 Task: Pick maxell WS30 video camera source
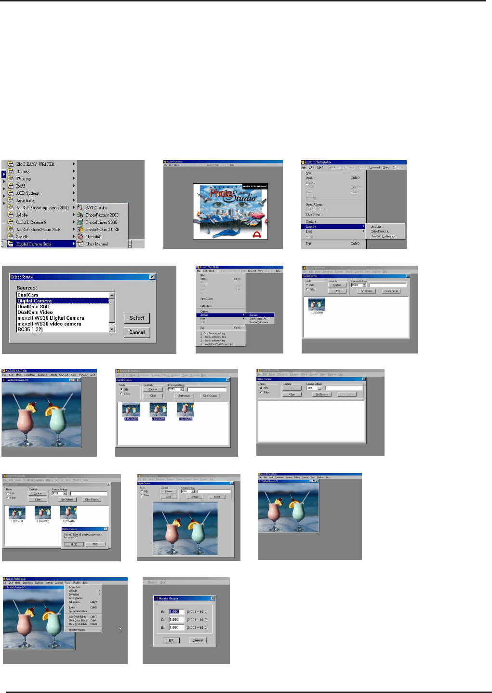pos(63,324)
